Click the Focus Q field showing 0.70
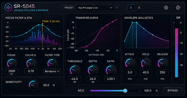The width and height of the screenshot is (187, 98). click(31, 71)
